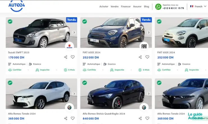Show next photo of Suzuki SWIFT

[74, 32]
